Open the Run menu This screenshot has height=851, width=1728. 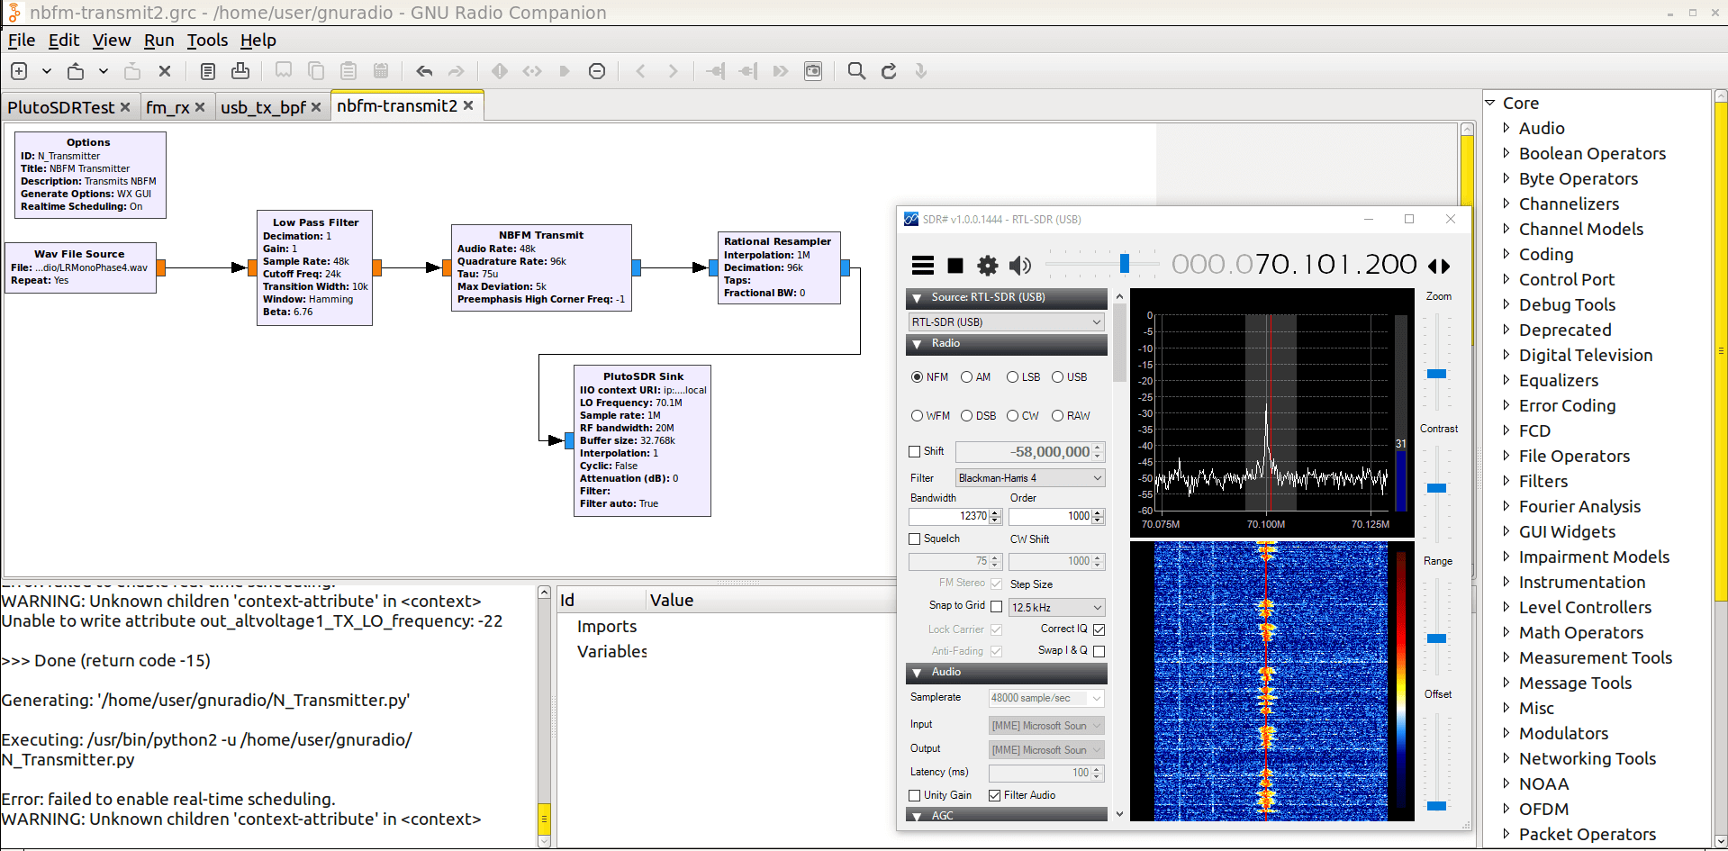point(158,41)
